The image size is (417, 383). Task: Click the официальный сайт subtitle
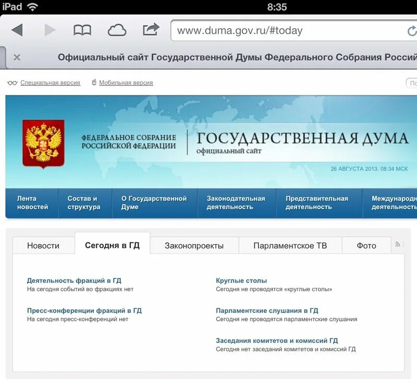(x=229, y=151)
